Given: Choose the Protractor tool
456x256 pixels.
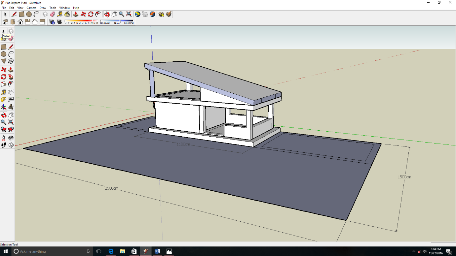Looking at the screenshot, I should [x=4, y=100].
